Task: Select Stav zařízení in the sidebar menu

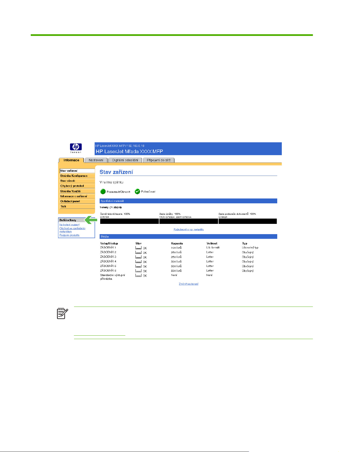Action: point(77,171)
